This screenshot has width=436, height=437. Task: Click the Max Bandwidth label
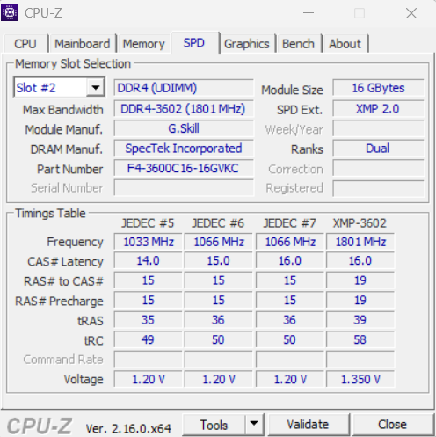(x=63, y=110)
